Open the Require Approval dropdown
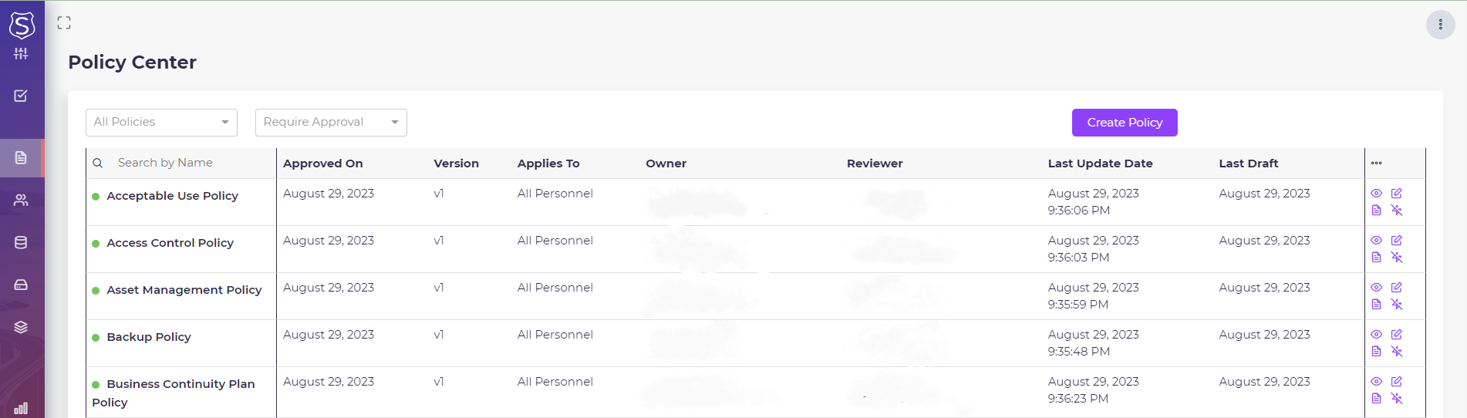Image resolution: width=1467 pixels, height=418 pixels. point(331,123)
